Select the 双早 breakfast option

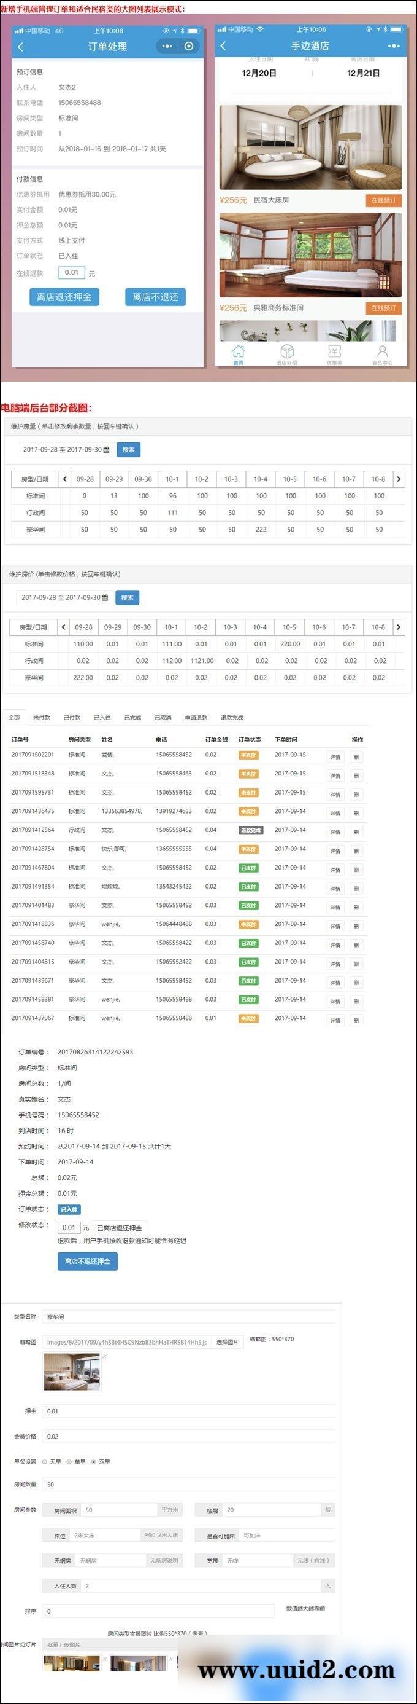pos(94,1461)
